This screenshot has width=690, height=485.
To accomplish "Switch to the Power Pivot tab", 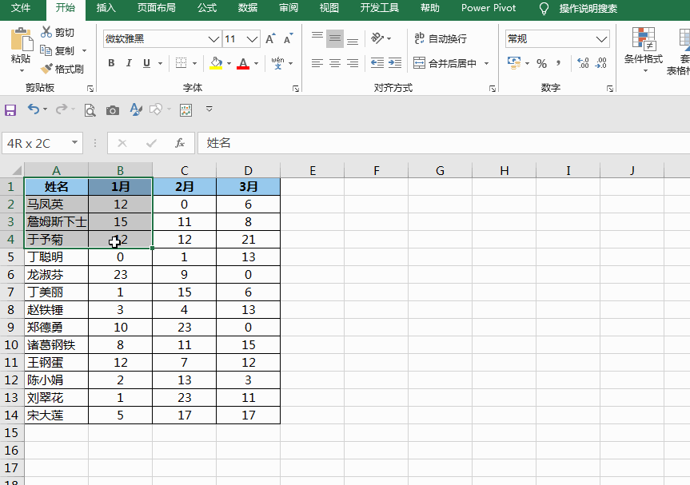I will click(489, 8).
